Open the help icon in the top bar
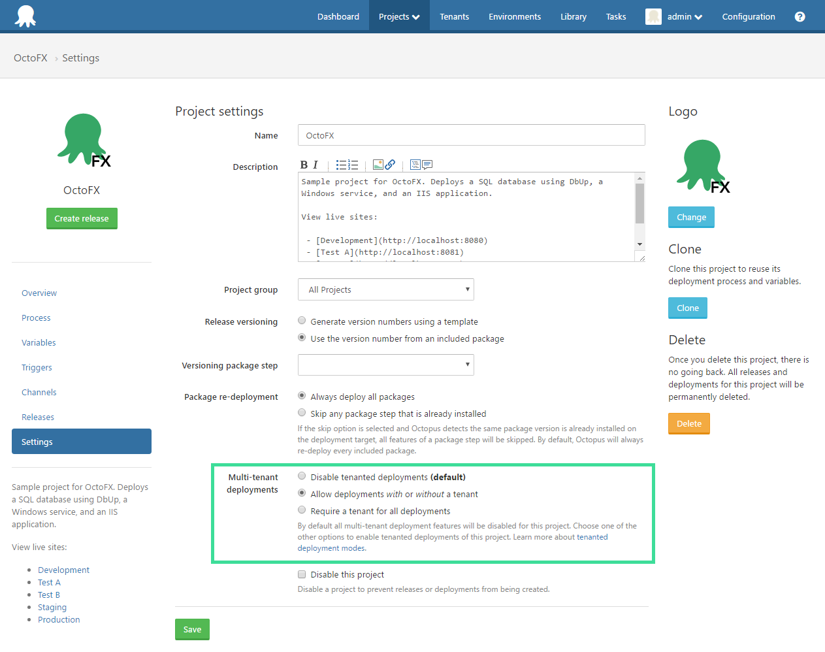The image size is (825, 652). pos(800,16)
